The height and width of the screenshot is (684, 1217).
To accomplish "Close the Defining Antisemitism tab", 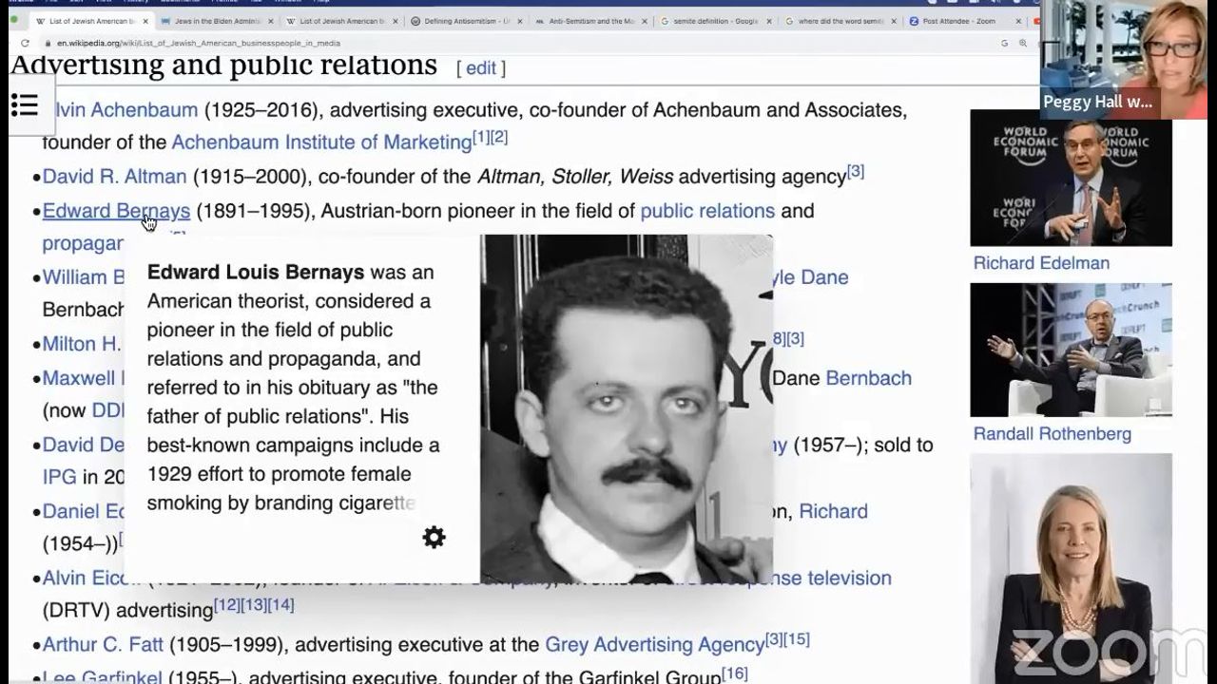I will (x=520, y=21).
